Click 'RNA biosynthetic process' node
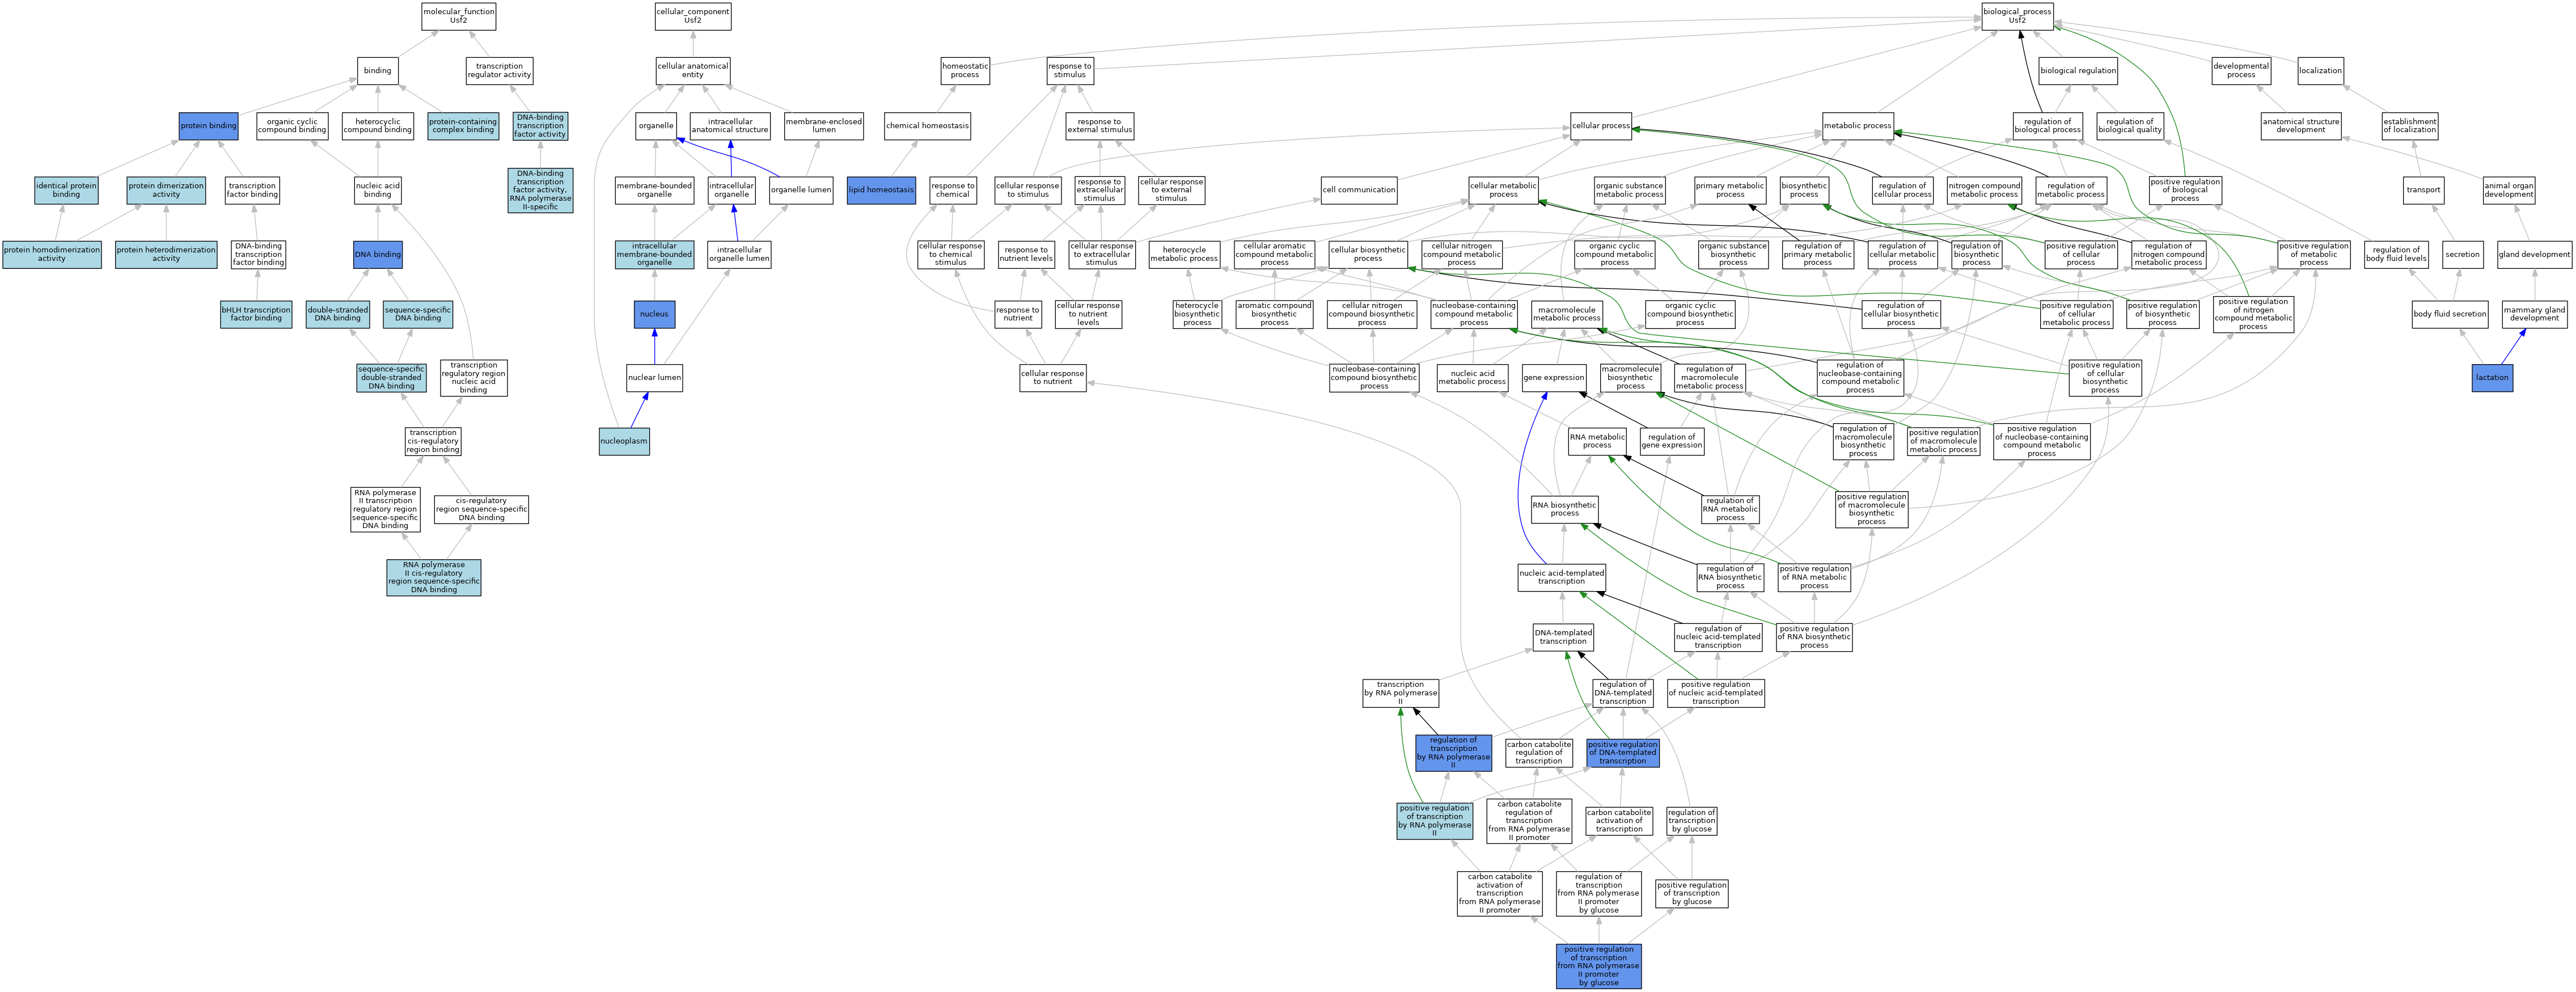2576x992 pixels. click(x=1565, y=509)
